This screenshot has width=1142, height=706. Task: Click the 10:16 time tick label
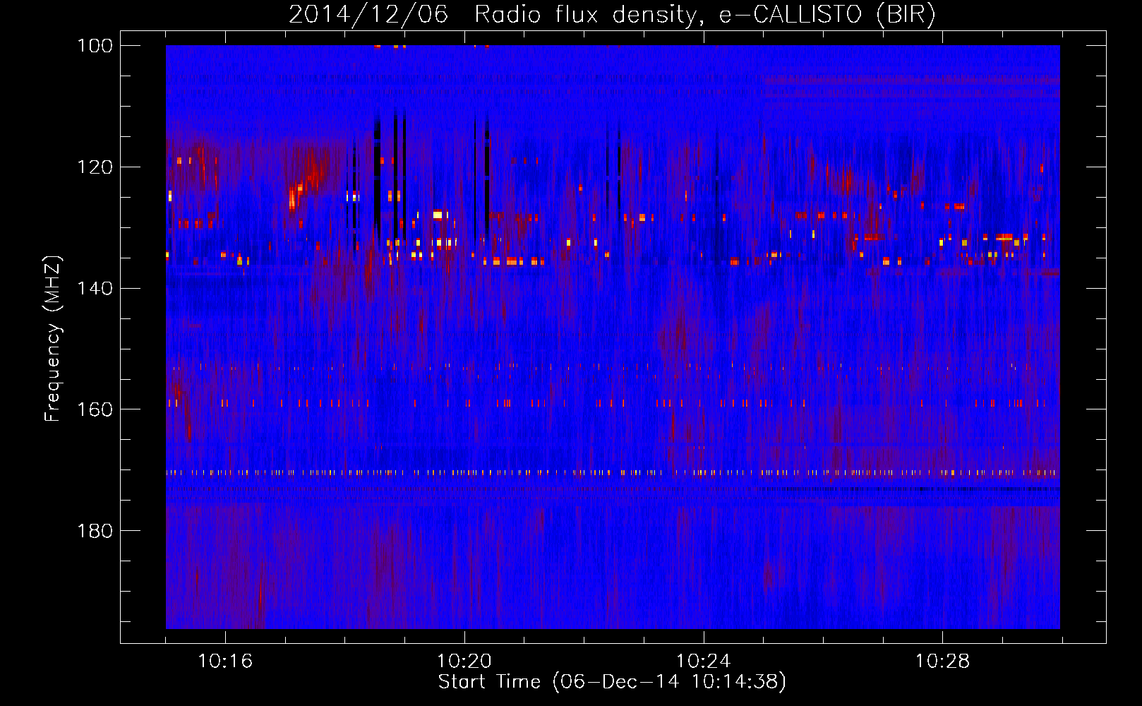[x=225, y=662]
